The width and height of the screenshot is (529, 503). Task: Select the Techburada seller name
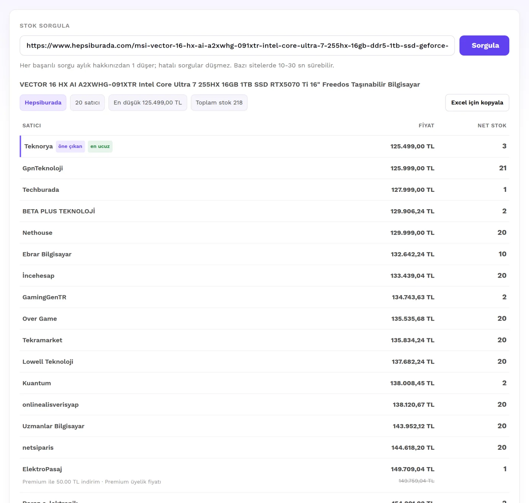pyautogui.click(x=41, y=190)
